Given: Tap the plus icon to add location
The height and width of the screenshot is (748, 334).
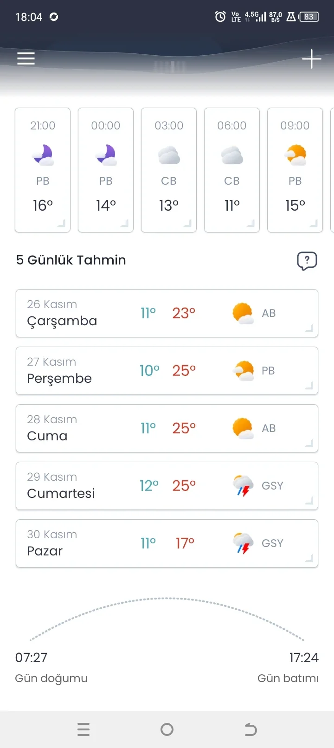Looking at the screenshot, I should (x=311, y=59).
